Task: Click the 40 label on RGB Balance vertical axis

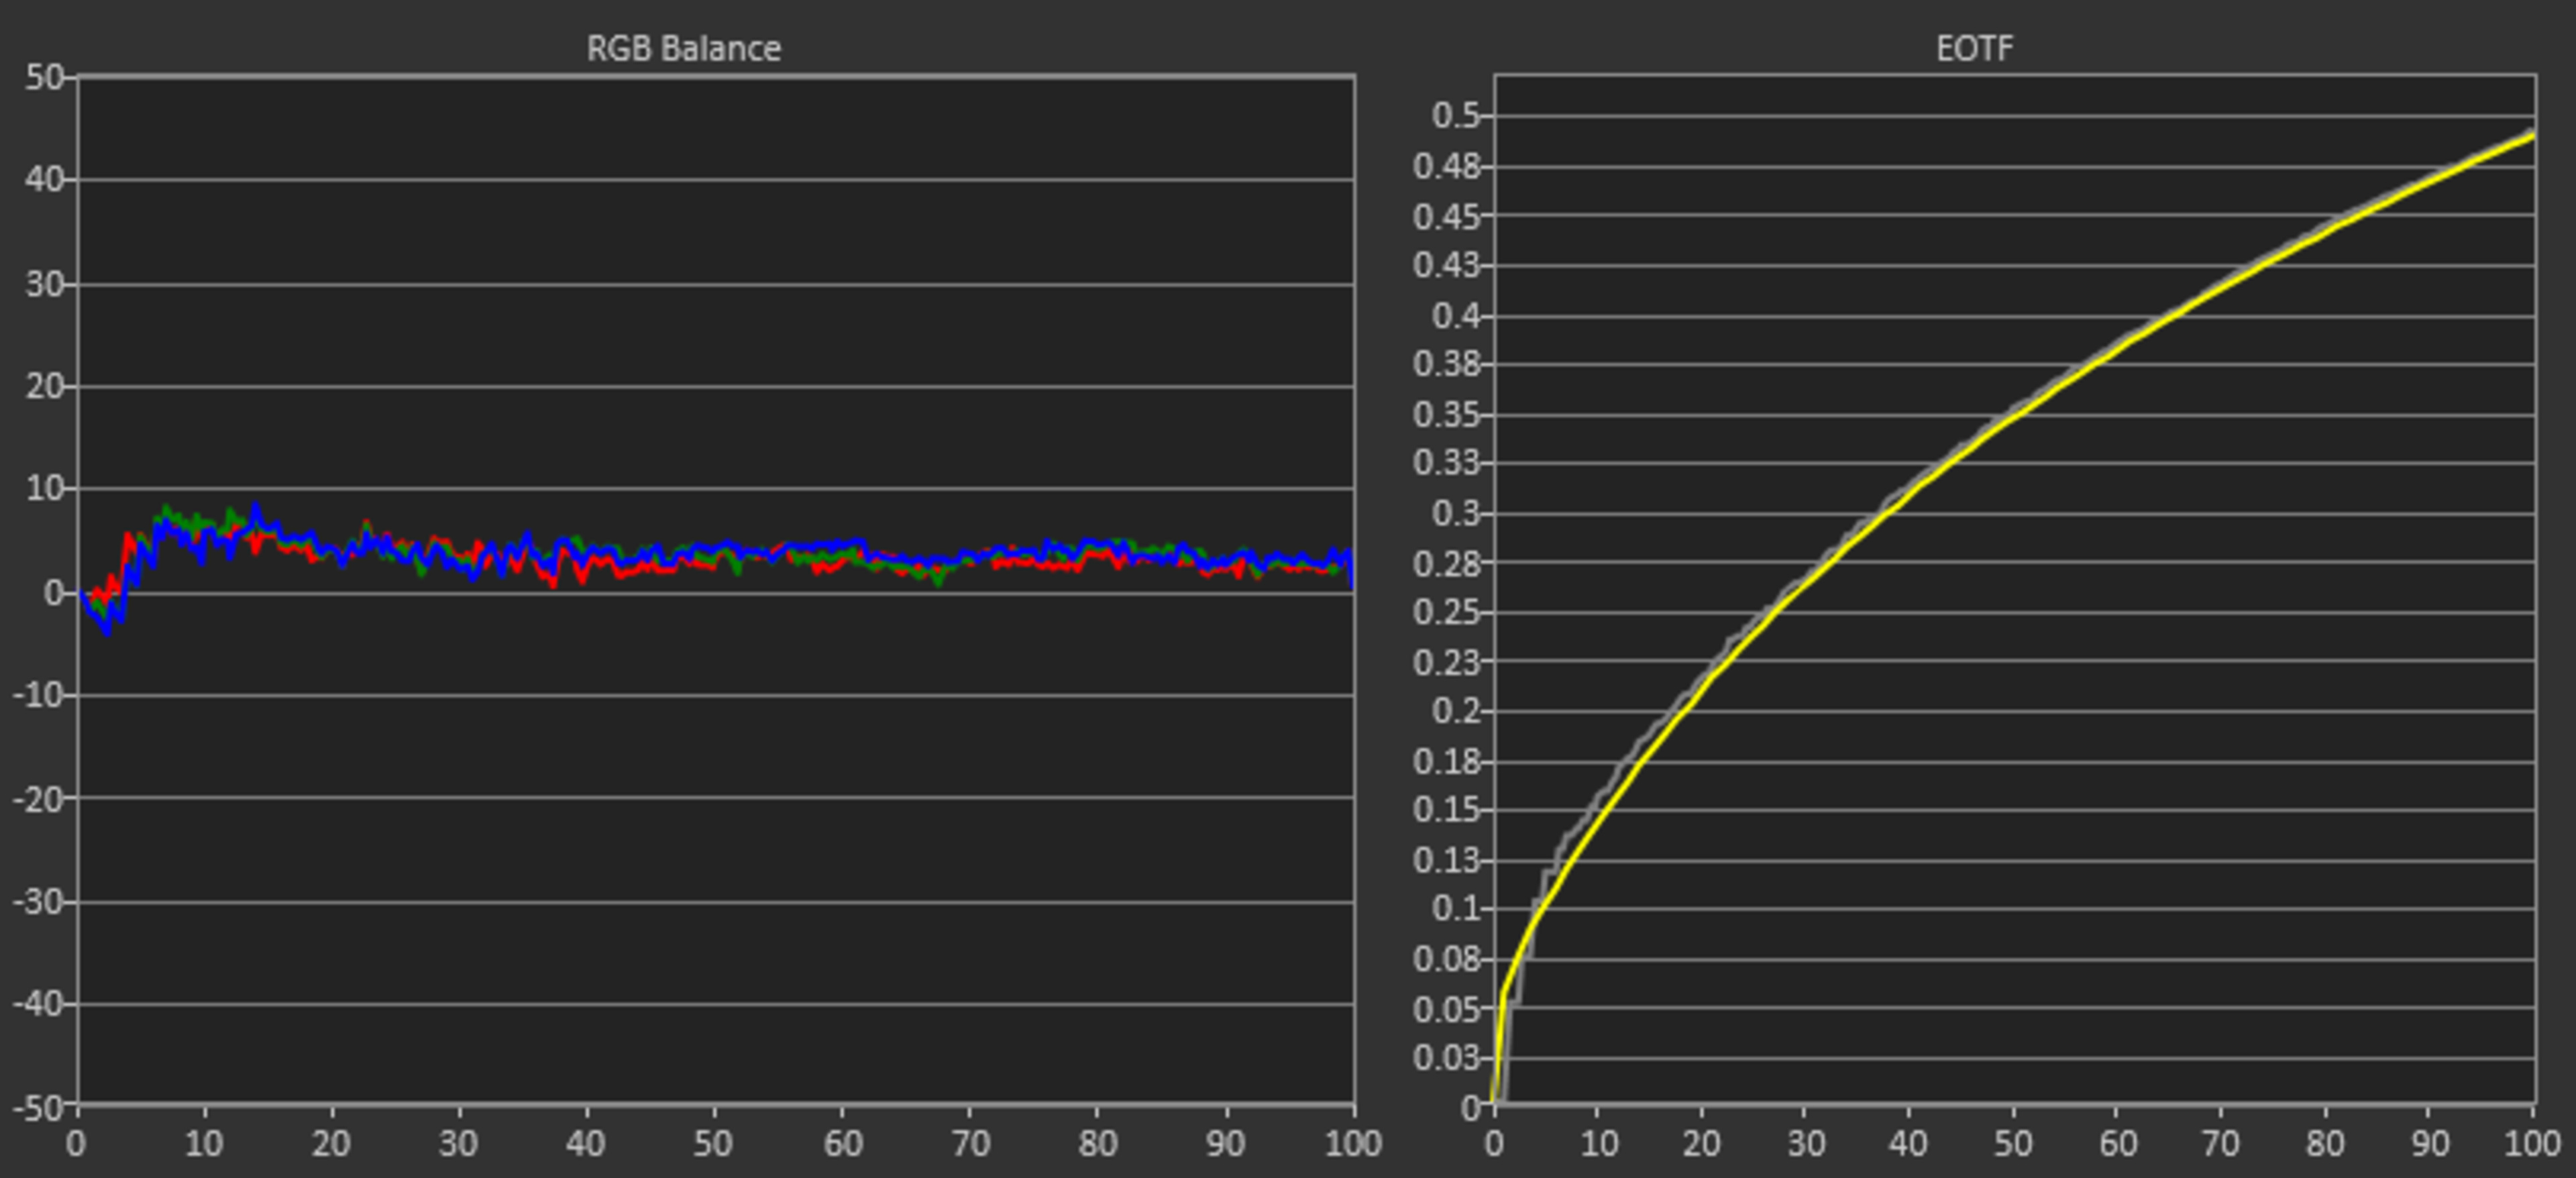Action: click(44, 180)
